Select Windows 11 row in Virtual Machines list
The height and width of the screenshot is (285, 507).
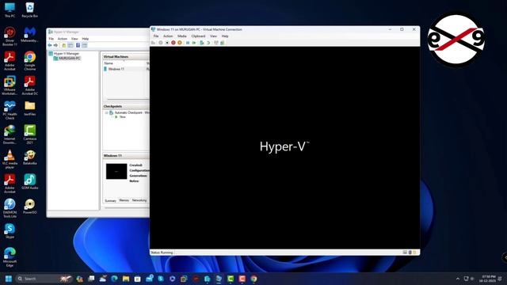(x=127, y=69)
